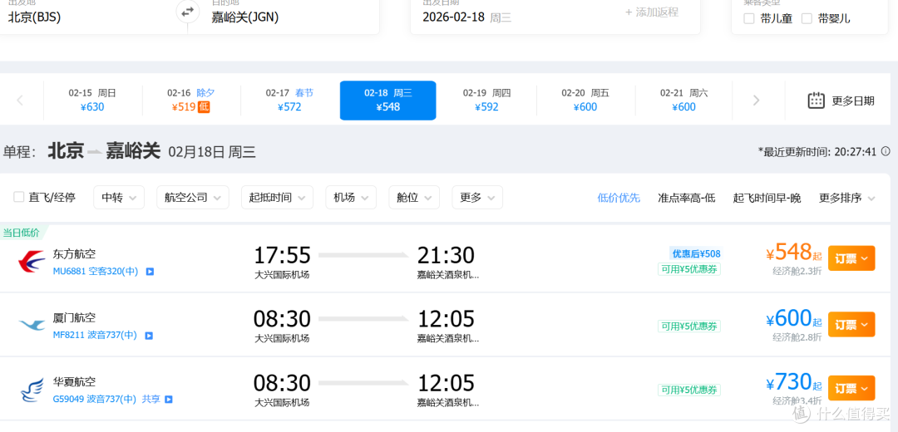Expand 订票 for the ¥730 flight

click(x=851, y=388)
